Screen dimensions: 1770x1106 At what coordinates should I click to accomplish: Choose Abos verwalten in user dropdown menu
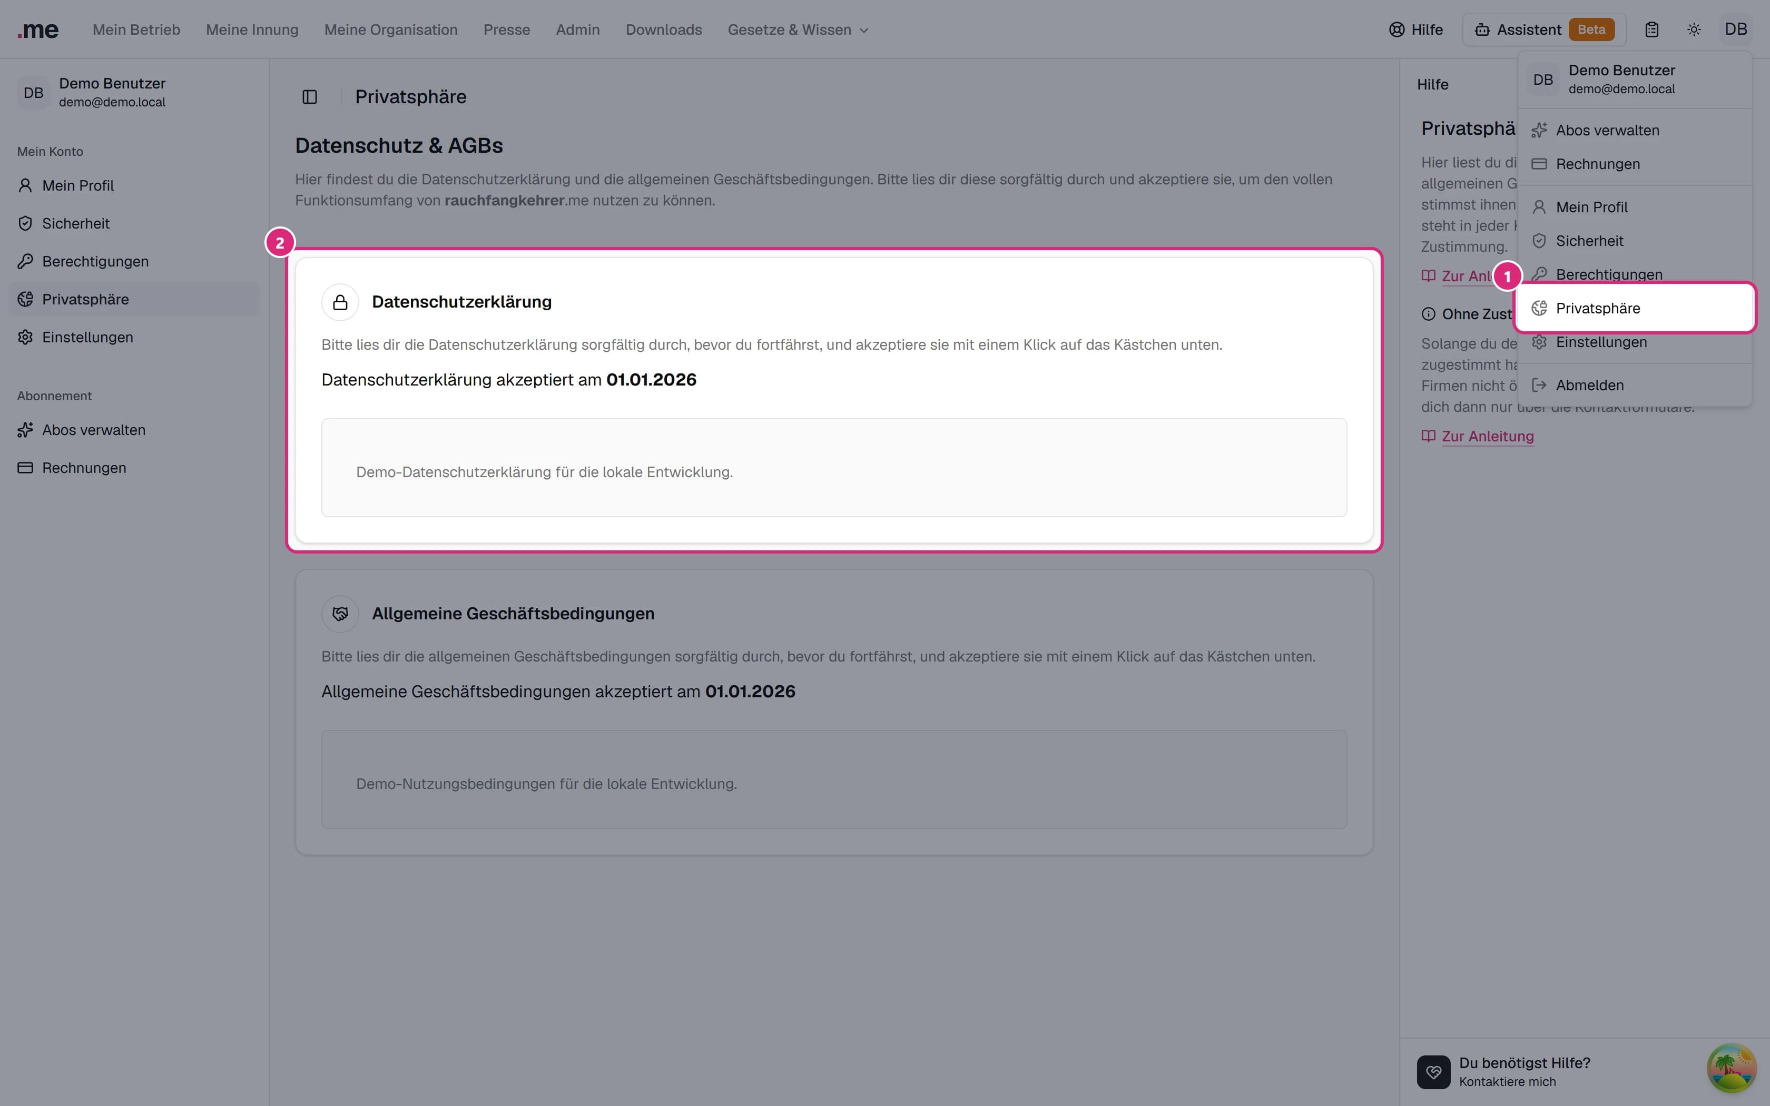pos(1635,130)
